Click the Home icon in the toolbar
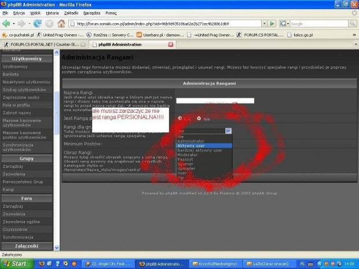Screen dimensions: 359x269 pos(61,24)
